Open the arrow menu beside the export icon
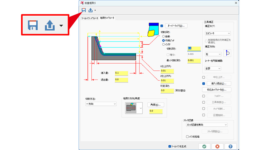This screenshot has height=150, width=262. 95,11
